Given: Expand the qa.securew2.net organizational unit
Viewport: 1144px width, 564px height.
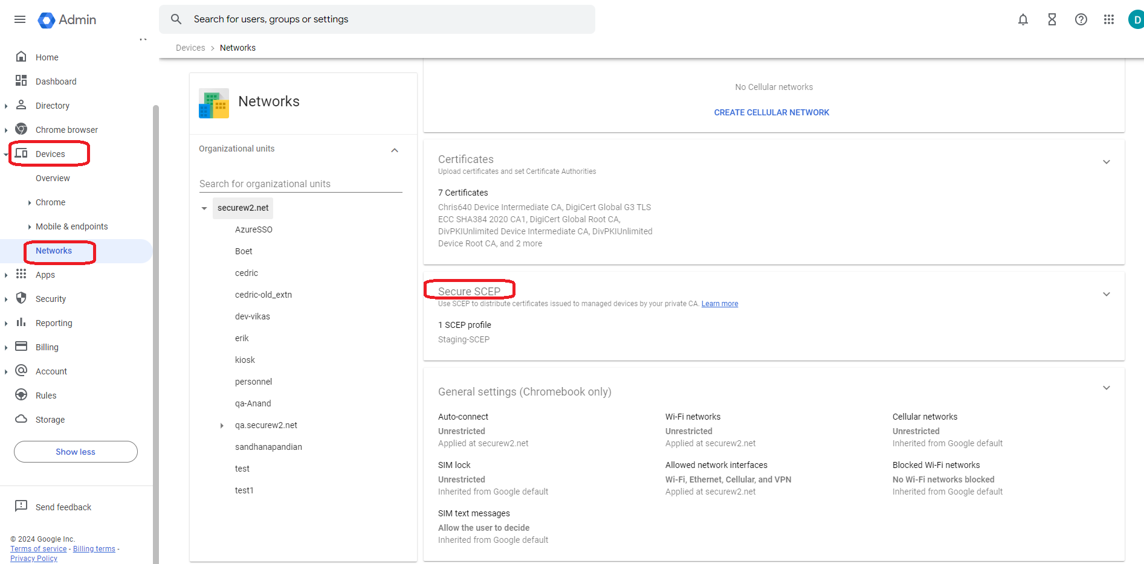Looking at the screenshot, I should click(x=222, y=426).
